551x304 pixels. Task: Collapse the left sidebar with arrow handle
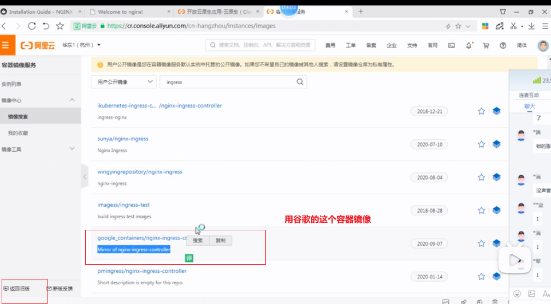(x=85, y=177)
